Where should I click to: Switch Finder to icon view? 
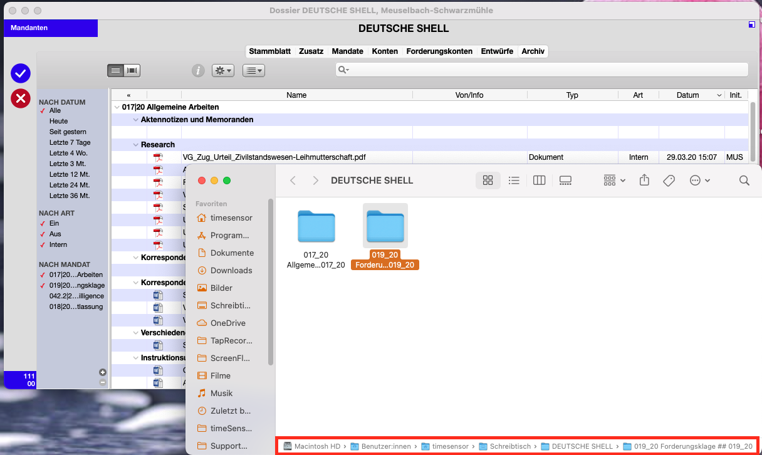coord(488,180)
